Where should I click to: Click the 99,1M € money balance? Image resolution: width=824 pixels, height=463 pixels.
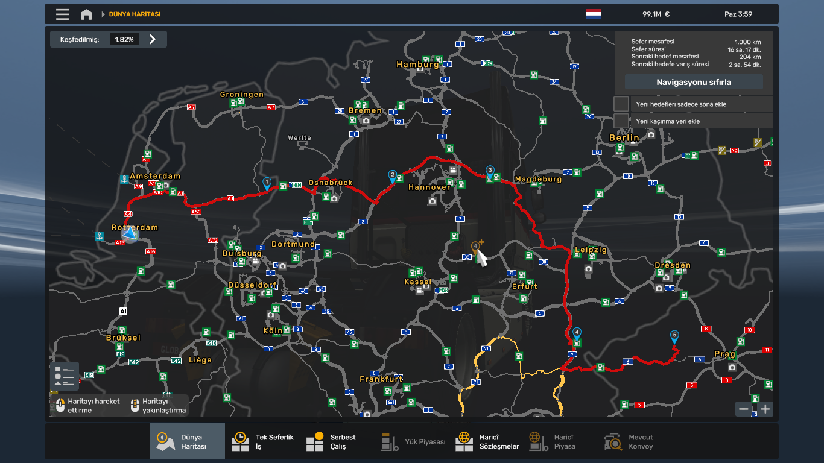point(656,14)
